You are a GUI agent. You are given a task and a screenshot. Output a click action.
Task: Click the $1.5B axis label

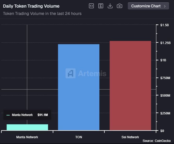[x=165, y=25]
